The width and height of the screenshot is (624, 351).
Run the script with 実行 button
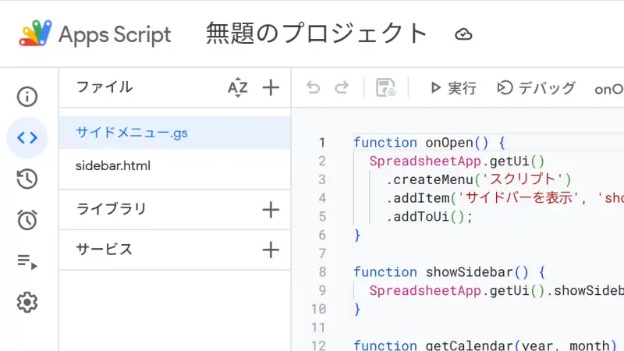click(x=453, y=88)
